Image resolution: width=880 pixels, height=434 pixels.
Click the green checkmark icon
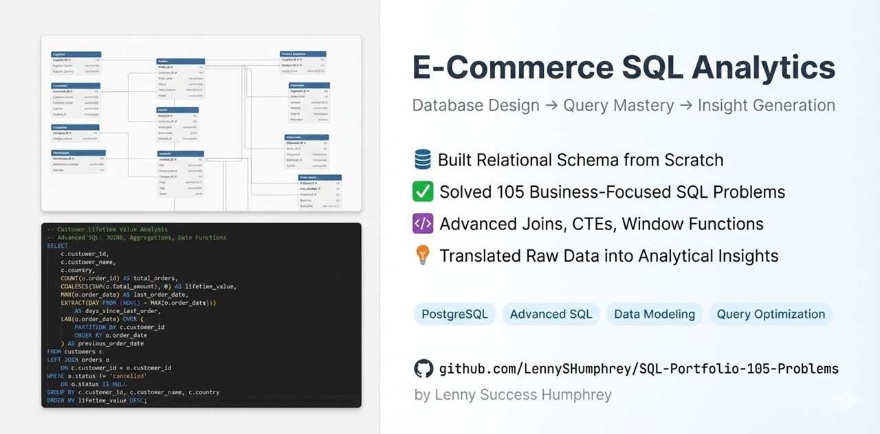click(423, 192)
